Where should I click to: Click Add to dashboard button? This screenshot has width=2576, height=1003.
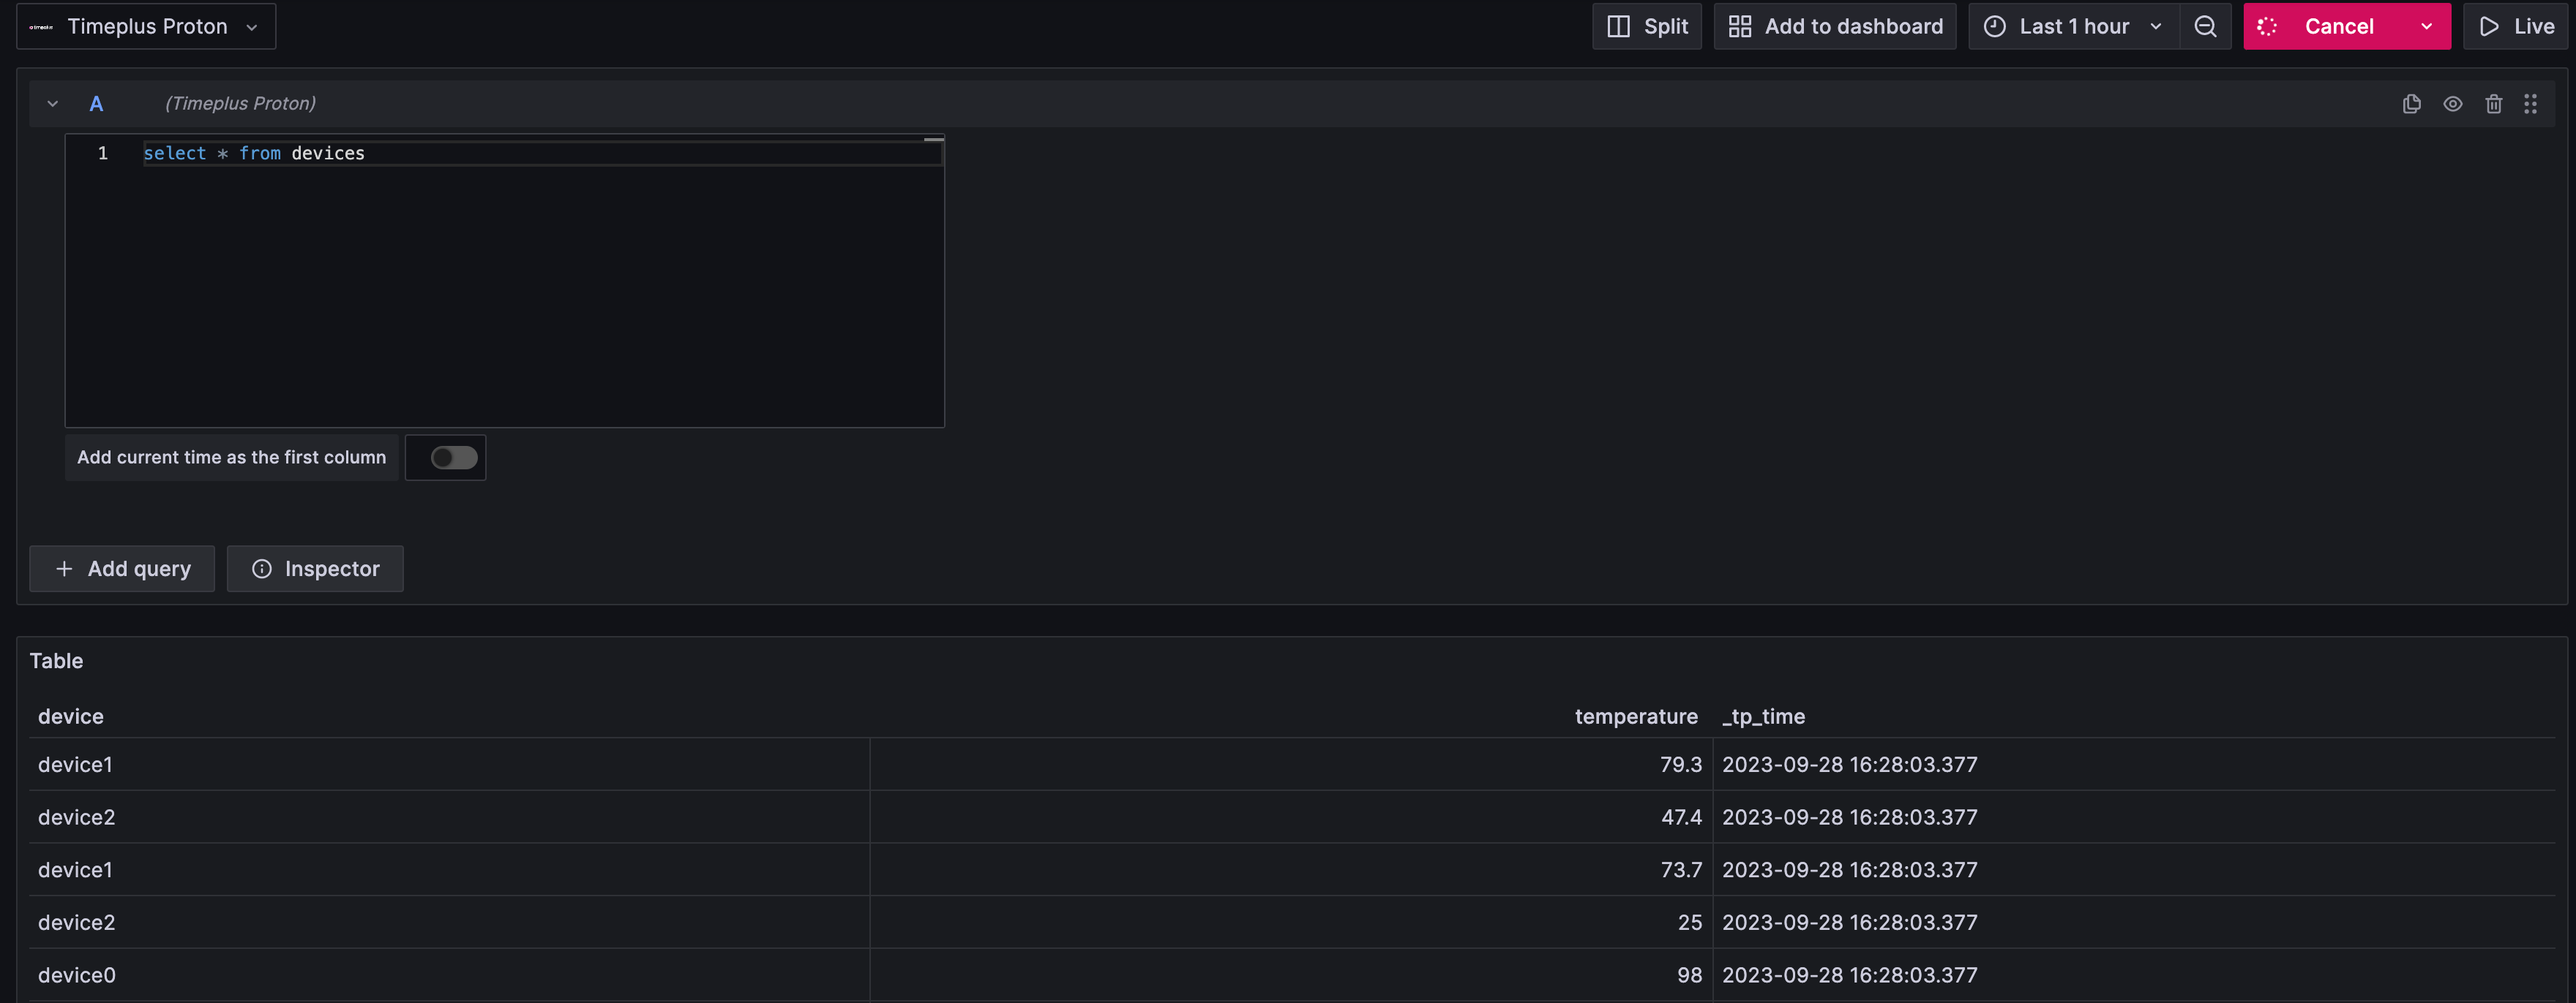coord(1835,27)
